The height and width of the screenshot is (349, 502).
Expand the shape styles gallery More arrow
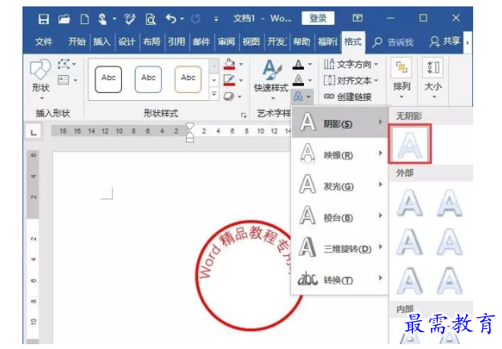coord(214,94)
